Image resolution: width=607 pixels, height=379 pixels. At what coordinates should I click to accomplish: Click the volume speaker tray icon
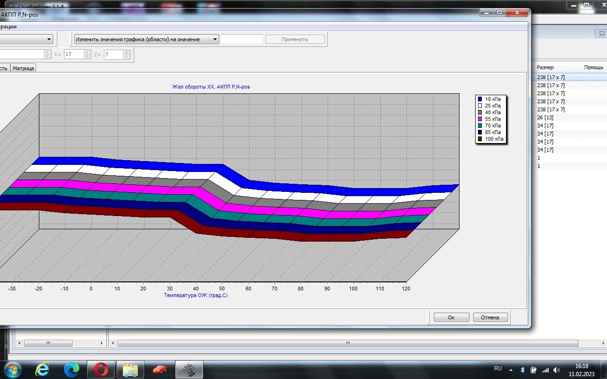coord(556,370)
